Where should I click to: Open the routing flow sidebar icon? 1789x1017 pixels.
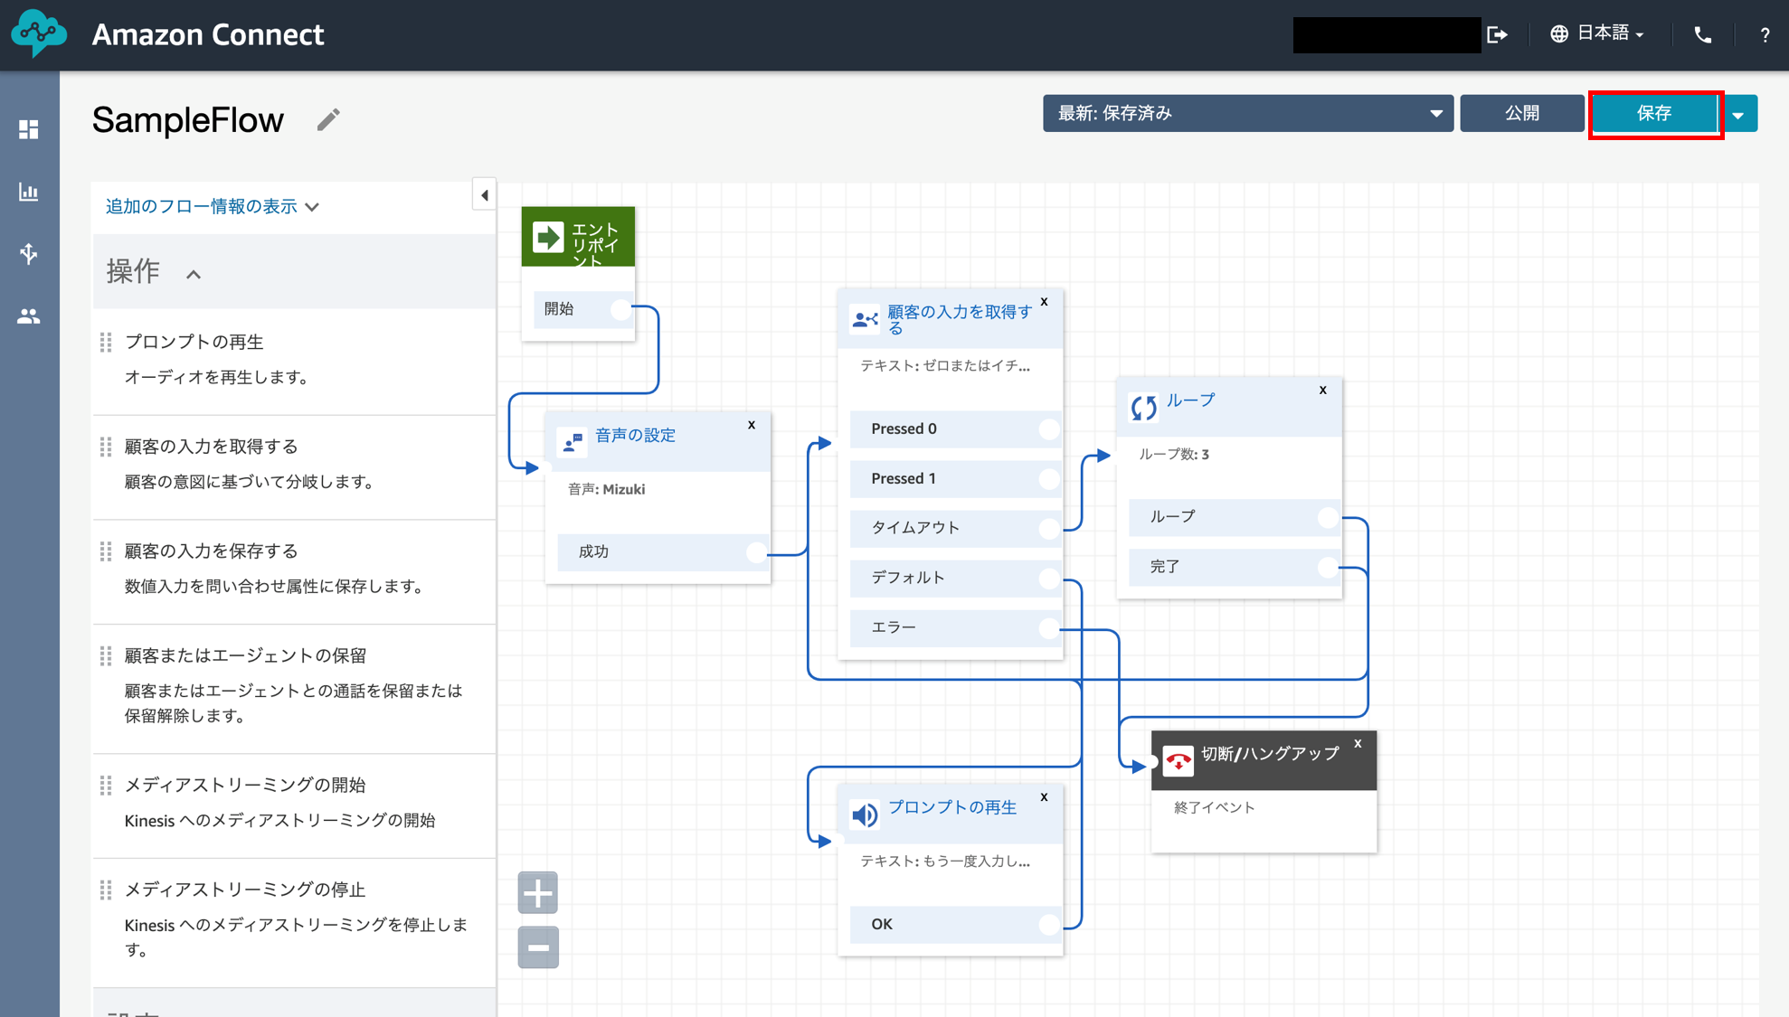click(29, 253)
